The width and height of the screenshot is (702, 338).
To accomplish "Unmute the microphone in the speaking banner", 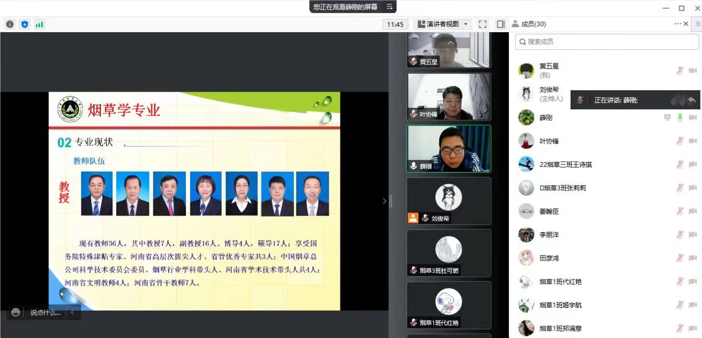I will [x=580, y=100].
